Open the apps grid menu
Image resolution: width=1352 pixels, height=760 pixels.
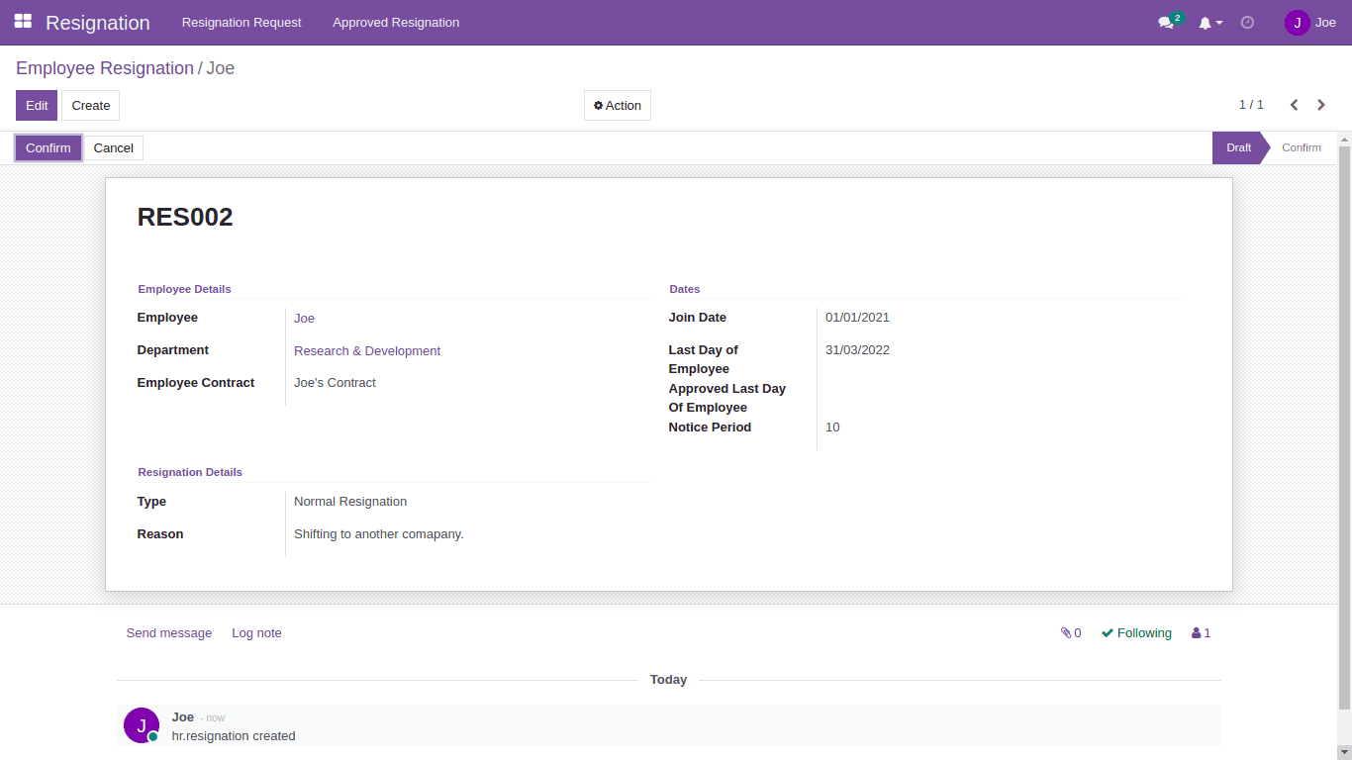point(22,22)
